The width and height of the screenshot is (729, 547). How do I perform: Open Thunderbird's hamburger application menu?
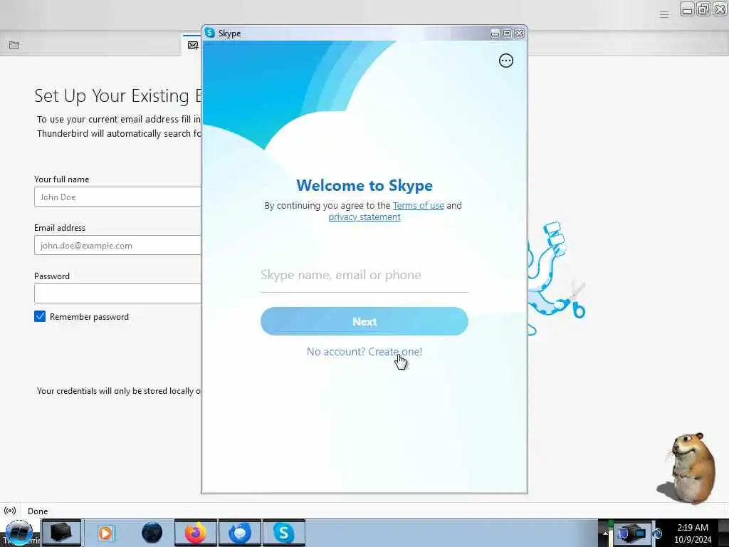point(664,15)
